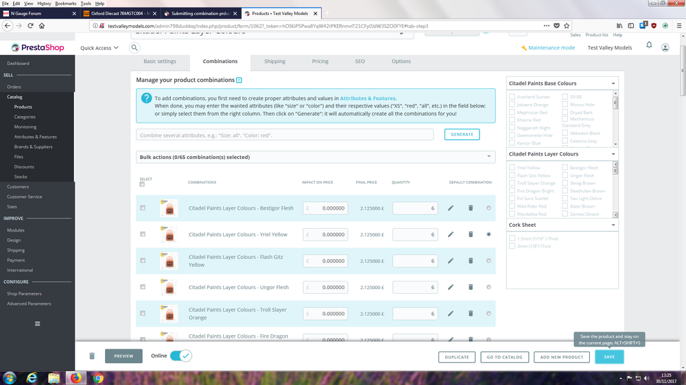Viewport: 686px width, 385px height.
Task: Open Chrome from the Windows taskbar
Action: [98, 378]
